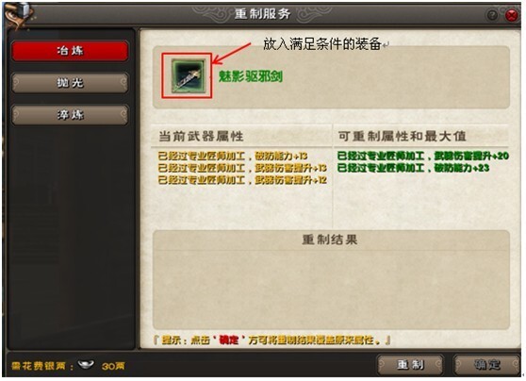
Task: Switch to the 淬炼 tab
Action: click(70, 115)
